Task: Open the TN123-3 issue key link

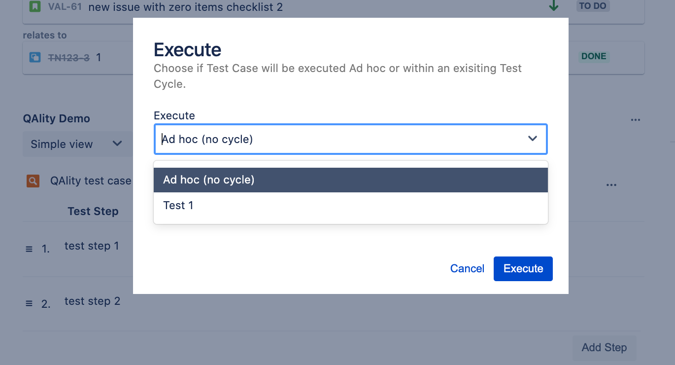Action: (x=68, y=58)
